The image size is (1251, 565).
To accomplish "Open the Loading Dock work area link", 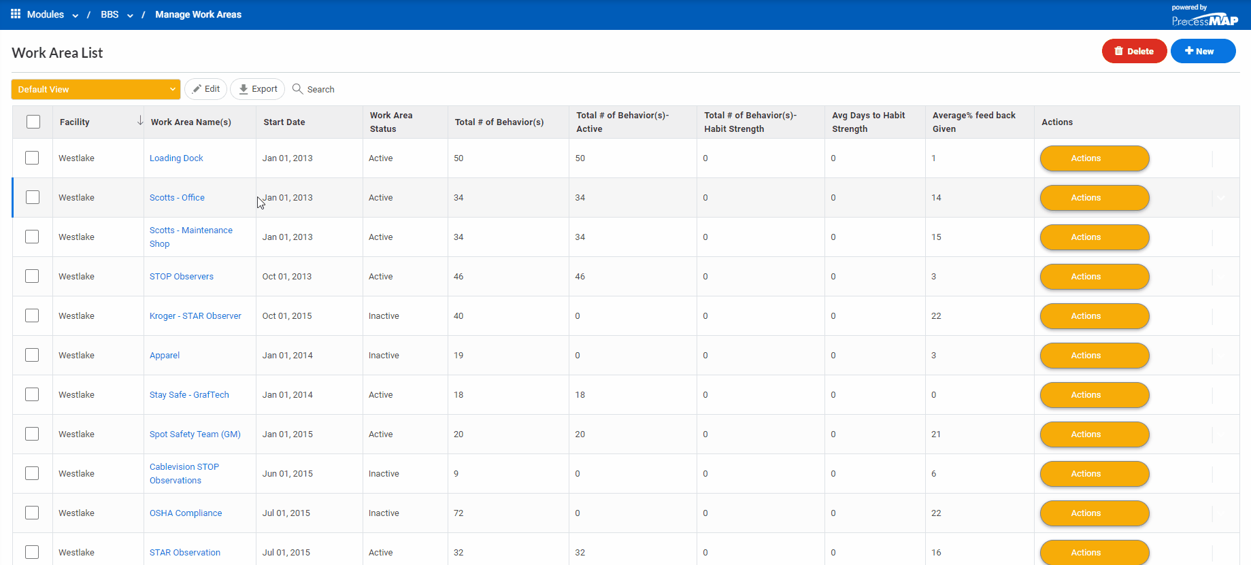I will 176,158.
